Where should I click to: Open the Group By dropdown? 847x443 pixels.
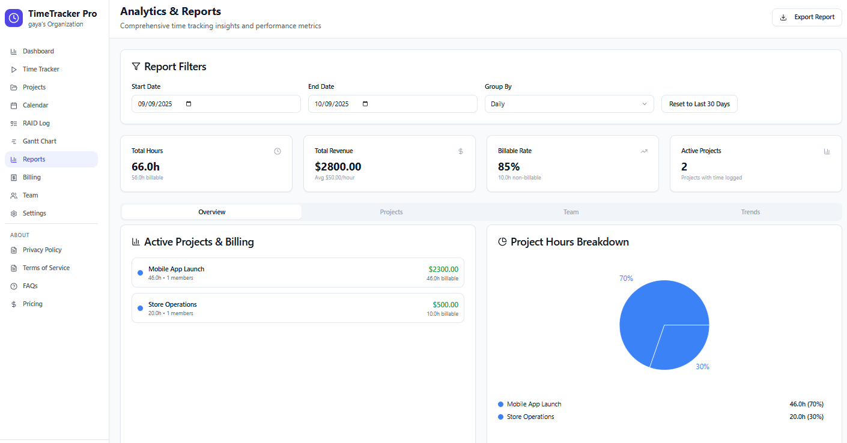coord(569,103)
